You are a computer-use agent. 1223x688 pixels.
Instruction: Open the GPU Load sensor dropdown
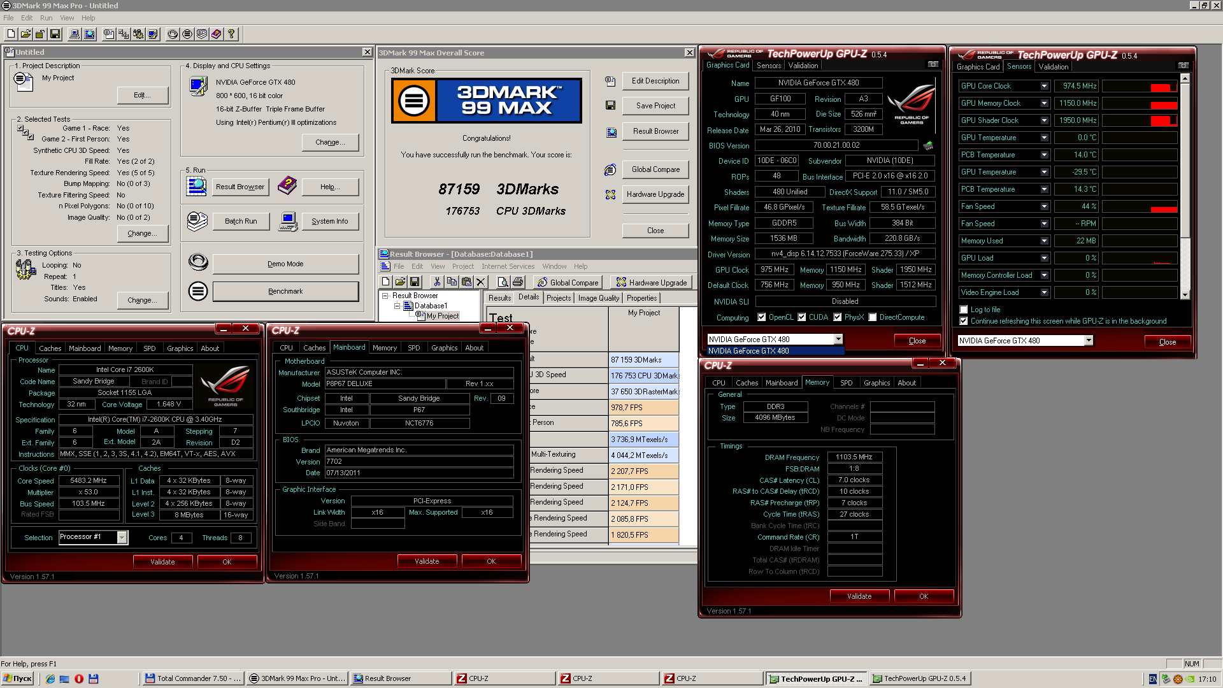(x=1045, y=258)
